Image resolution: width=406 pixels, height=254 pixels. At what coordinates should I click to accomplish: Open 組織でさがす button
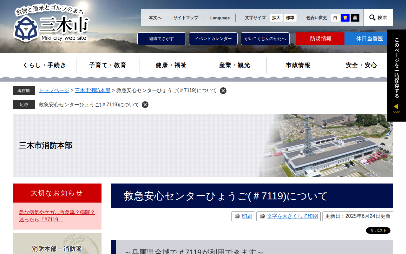point(161,39)
